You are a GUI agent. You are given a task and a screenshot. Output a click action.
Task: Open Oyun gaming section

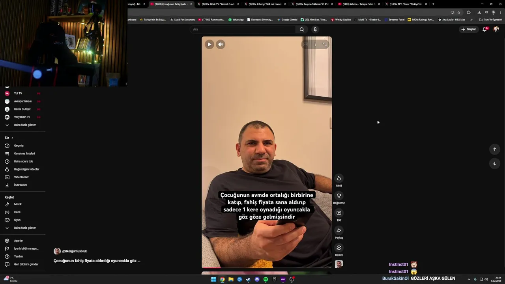tap(22, 220)
